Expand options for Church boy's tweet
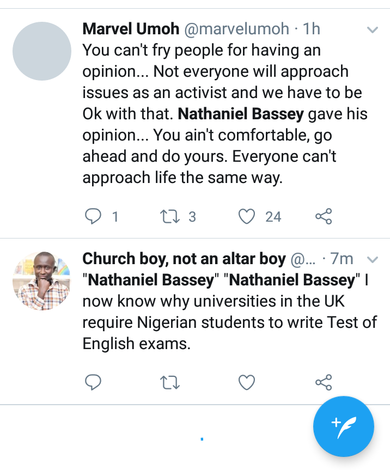This screenshot has width=390, height=470. tap(373, 259)
